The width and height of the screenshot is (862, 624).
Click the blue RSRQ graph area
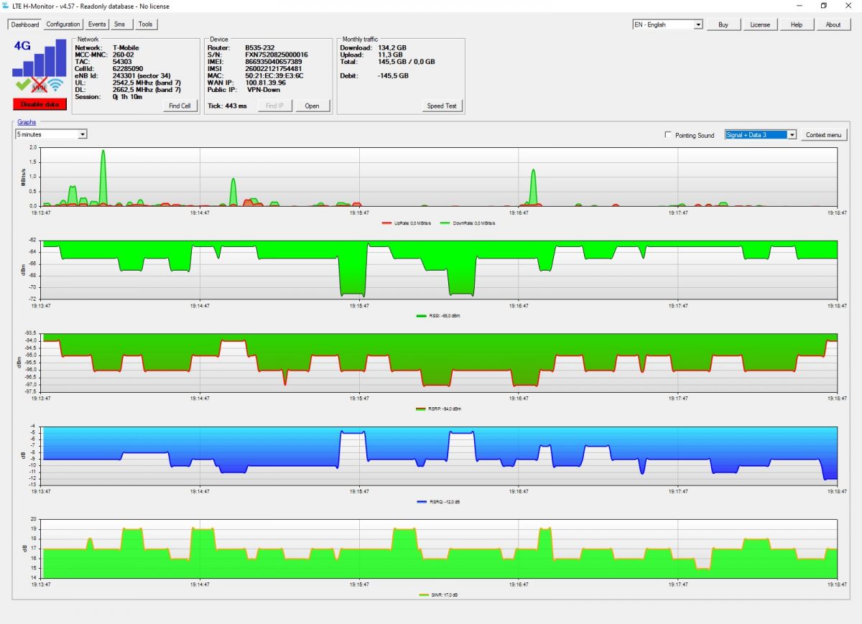[x=440, y=455]
